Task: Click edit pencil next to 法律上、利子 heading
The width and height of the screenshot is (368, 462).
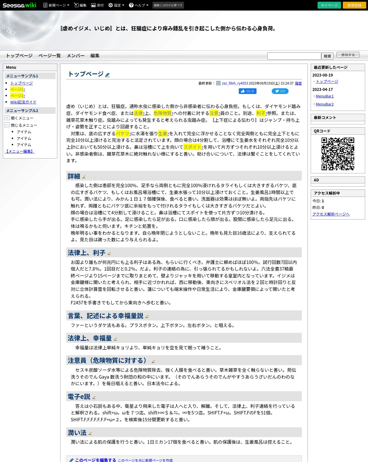Action: (x=109, y=253)
